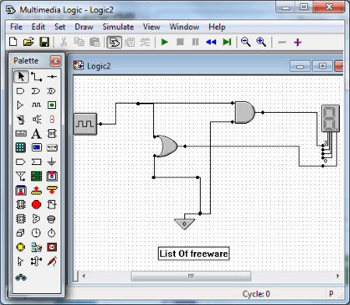350x305 pixels.
Task: Select the text label A tool
Action: pos(37,134)
